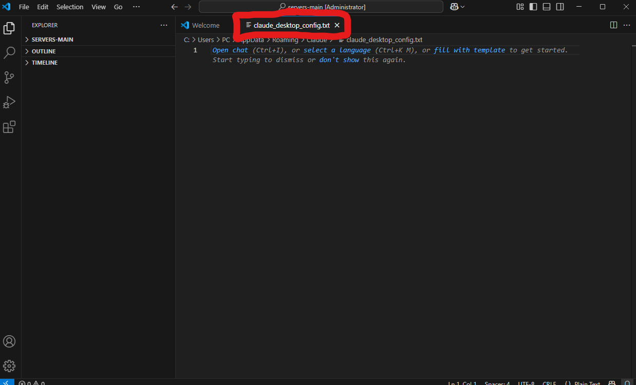Click the 'don't show' link

(339, 60)
